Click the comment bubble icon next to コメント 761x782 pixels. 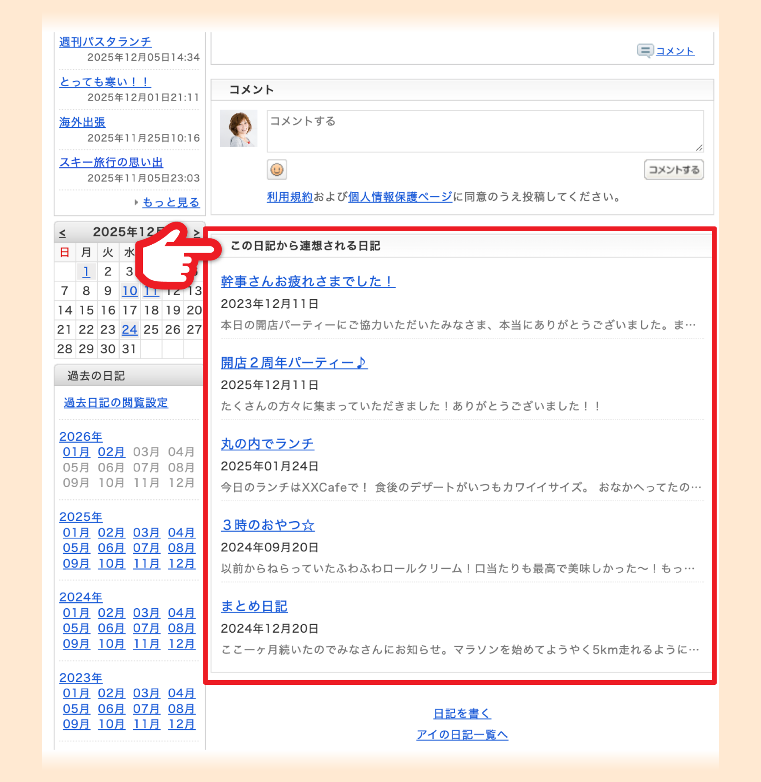click(x=645, y=51)
